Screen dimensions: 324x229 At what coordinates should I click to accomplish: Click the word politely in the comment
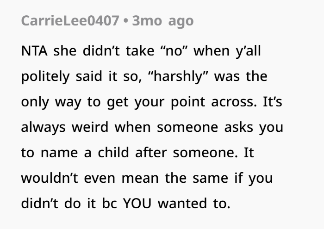point(45,76)
